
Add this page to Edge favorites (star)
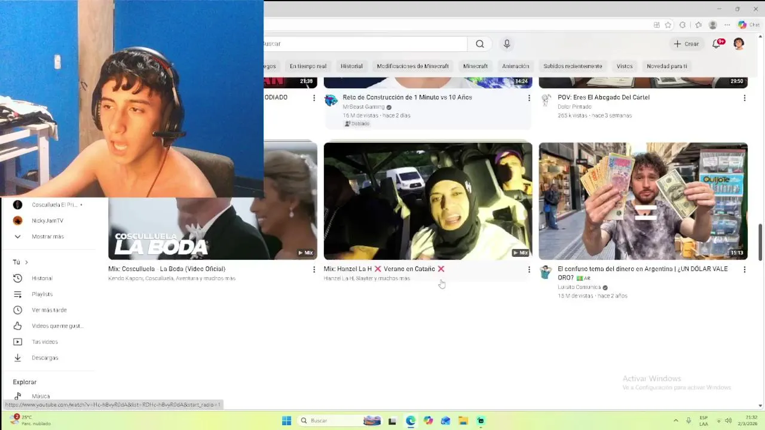(668, 25)
